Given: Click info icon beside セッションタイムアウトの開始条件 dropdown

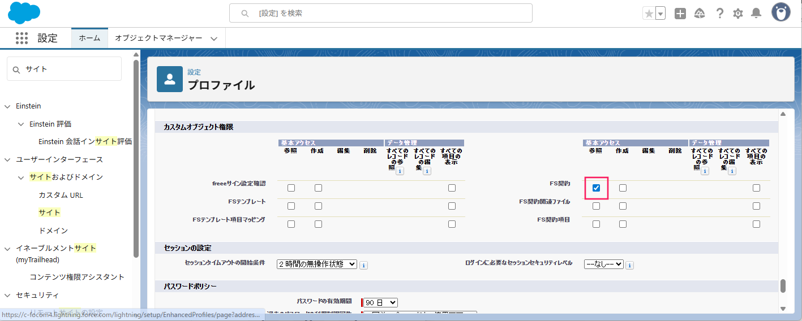Looking at the screenshot, I should (x=363, y=264).
